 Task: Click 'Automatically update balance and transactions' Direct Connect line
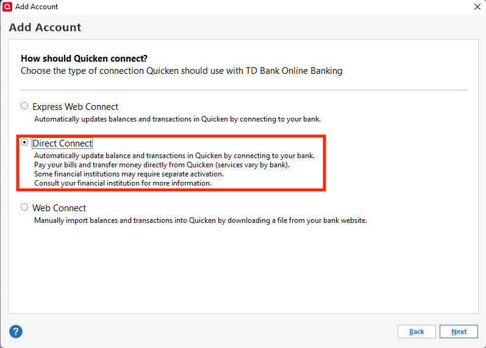(x=174, y=156)
